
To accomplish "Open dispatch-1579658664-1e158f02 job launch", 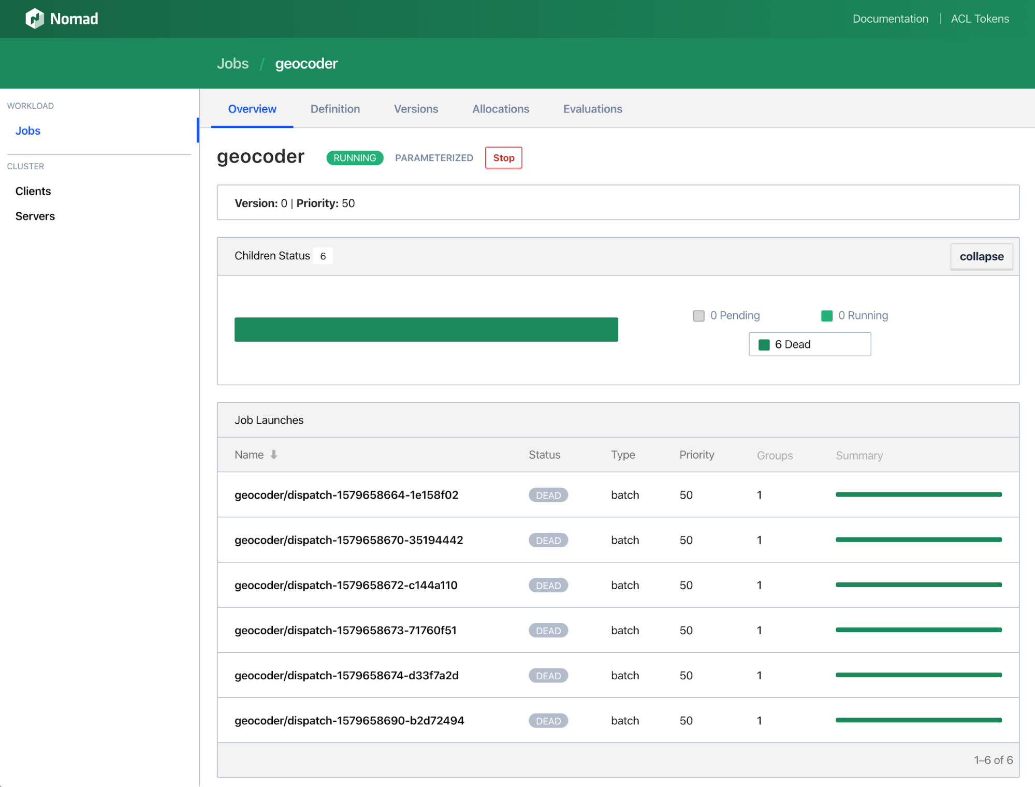I will (x=346, y=495).
